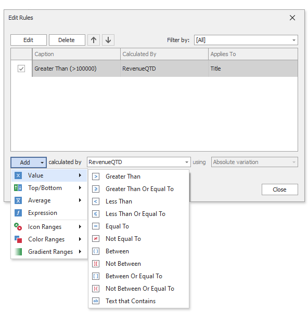Image resolution: width=308 pixels, height=312 pixels.
Task: Pick the Not Between icon
Action: pyautogui.click(x=96, y=264)
